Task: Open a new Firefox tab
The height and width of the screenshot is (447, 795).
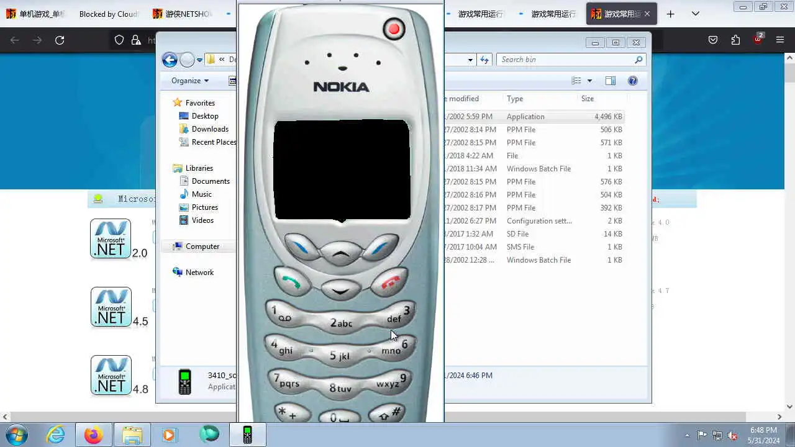Action: coord(670,14)
